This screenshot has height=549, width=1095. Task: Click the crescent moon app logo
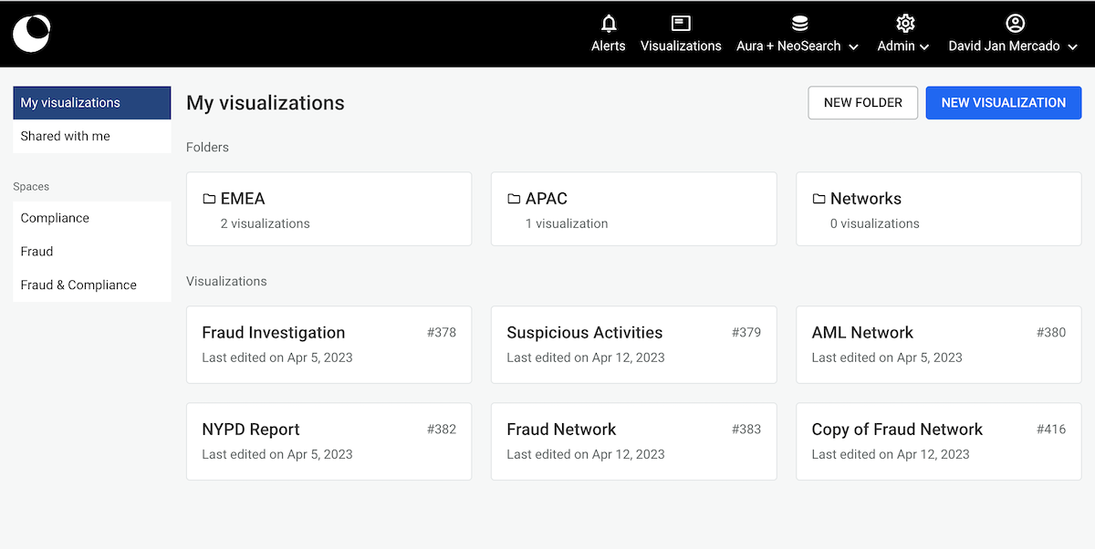(31, 34)
